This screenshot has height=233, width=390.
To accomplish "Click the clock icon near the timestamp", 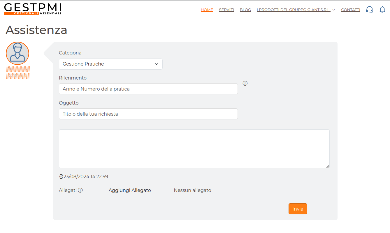I will coord(61,176).
